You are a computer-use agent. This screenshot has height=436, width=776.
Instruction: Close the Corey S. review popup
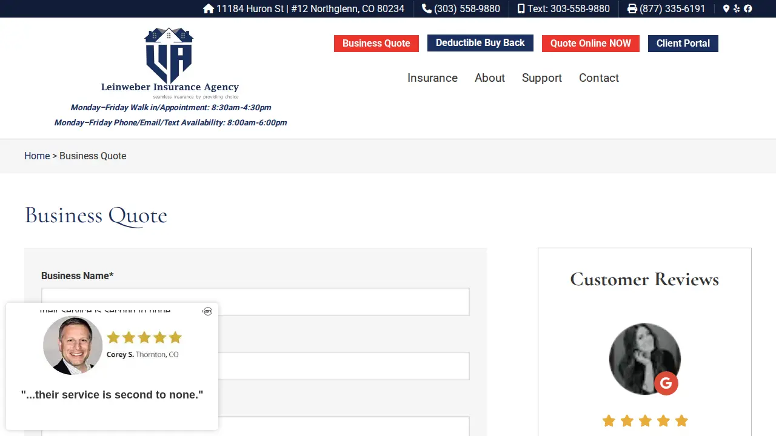point(207,311)
